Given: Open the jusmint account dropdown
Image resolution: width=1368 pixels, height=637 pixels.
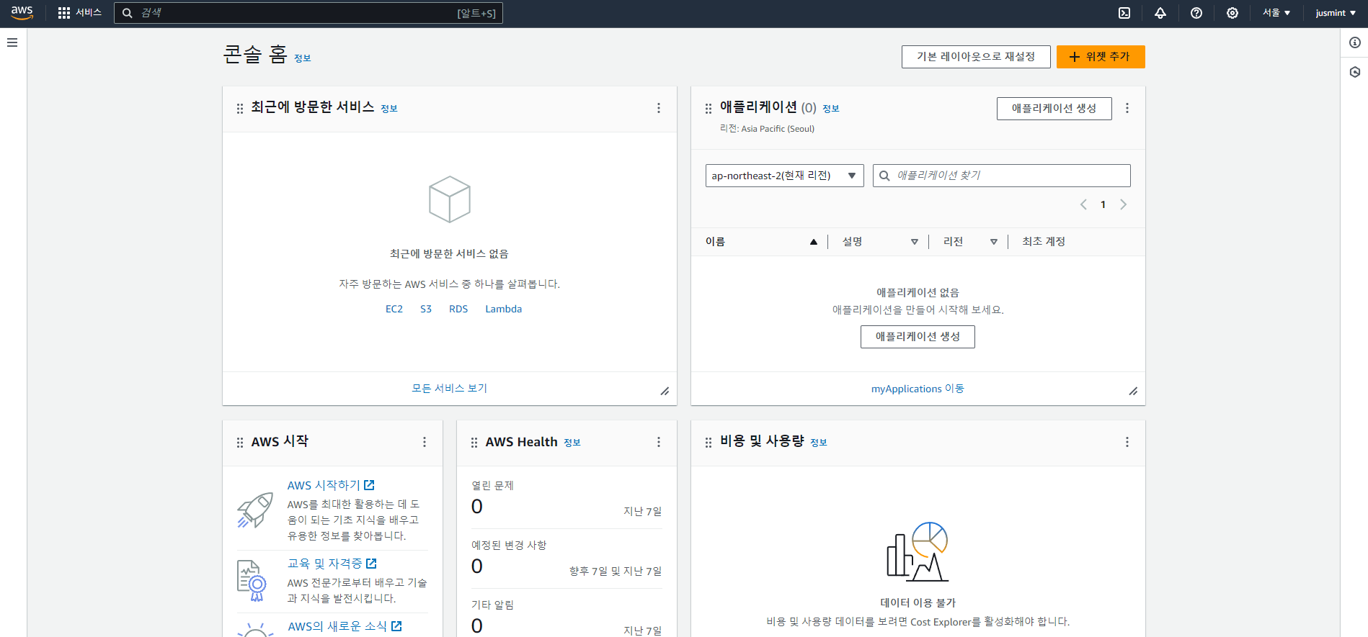Looking at the screenshot, I should tap(1336, 13).
